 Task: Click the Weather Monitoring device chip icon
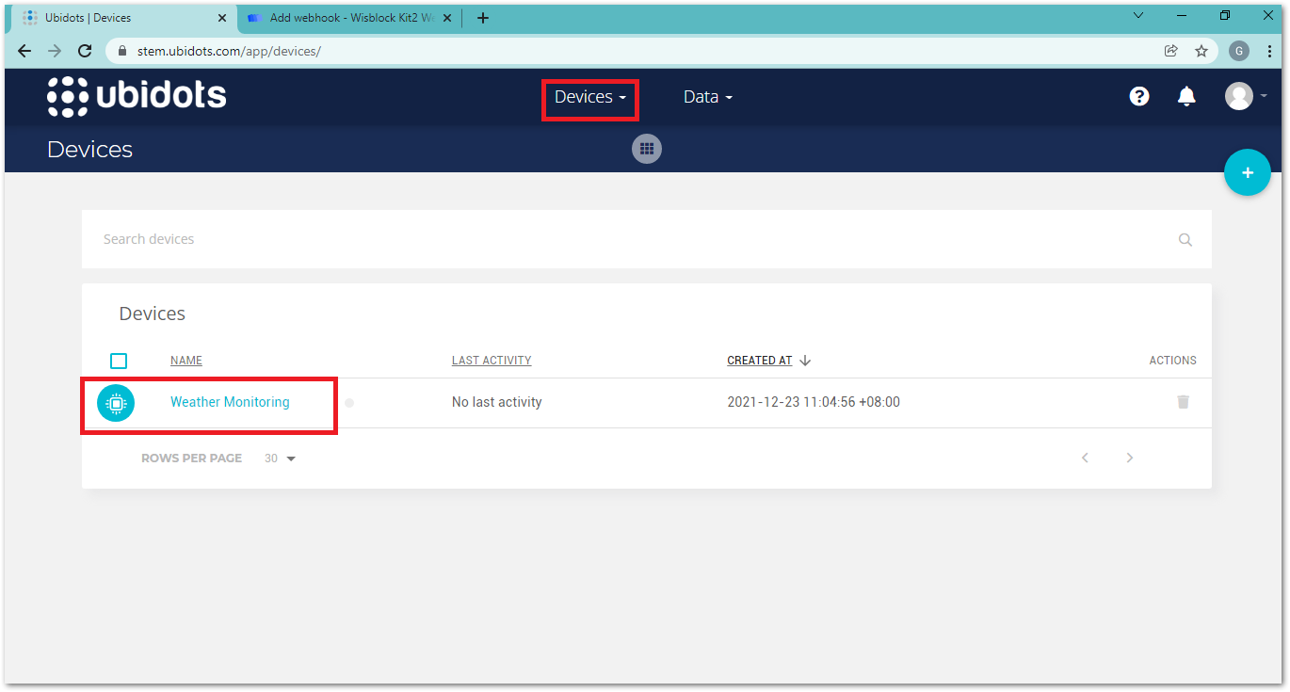point(116,403)
